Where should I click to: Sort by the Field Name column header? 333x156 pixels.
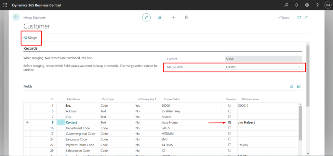click(73, 99)
